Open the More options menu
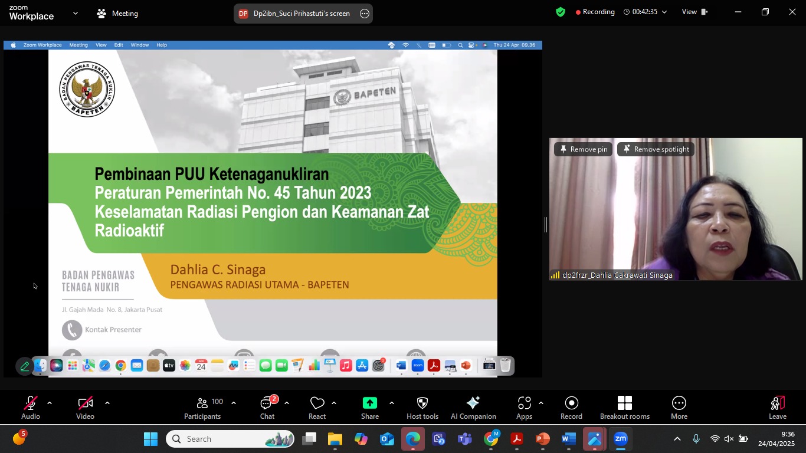The image size is (806, 453). (679, 408)
